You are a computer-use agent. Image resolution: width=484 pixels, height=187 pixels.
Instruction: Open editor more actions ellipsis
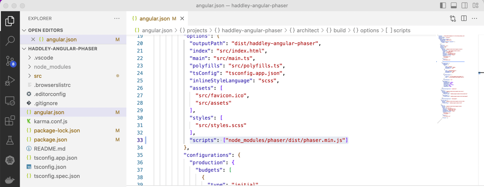[475, 18]
